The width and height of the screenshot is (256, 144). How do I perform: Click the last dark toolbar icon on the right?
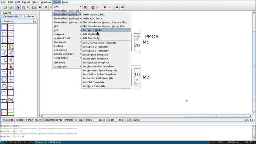122,7
